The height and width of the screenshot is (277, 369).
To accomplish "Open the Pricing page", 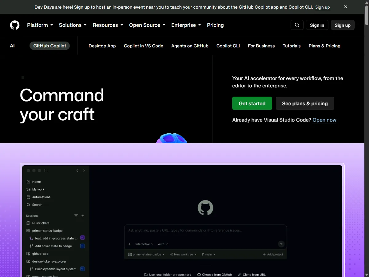I will pyautogui.click(x=215, y=25).
